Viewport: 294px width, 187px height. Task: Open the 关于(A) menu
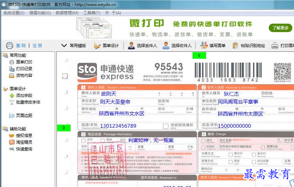pyautogui.click(x=113, y=13)
